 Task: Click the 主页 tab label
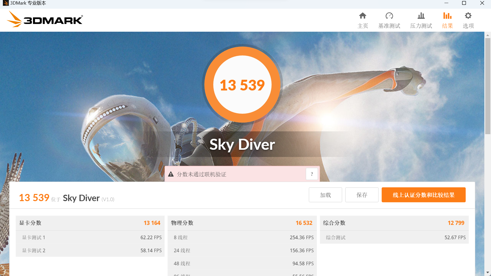(363, 26)
